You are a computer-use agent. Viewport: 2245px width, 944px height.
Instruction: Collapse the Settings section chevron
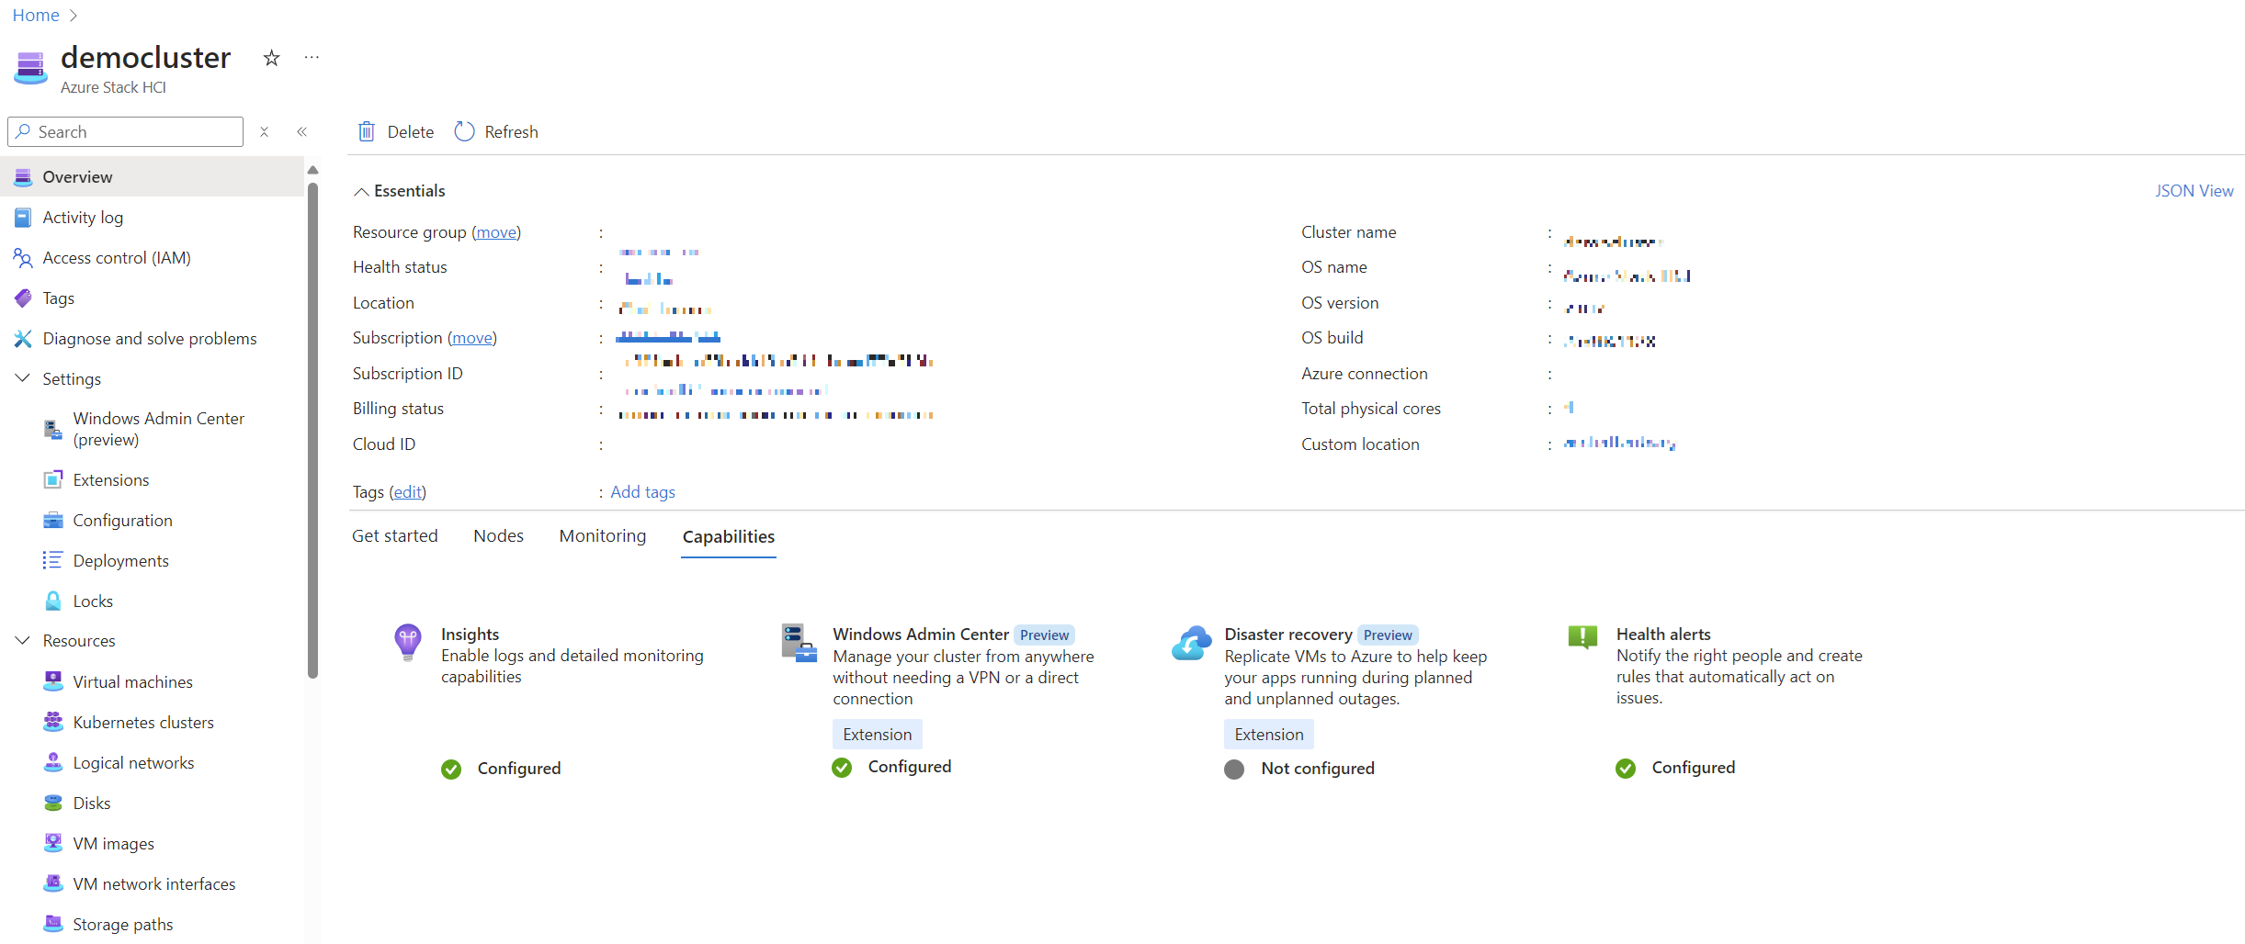coord(23,378)
